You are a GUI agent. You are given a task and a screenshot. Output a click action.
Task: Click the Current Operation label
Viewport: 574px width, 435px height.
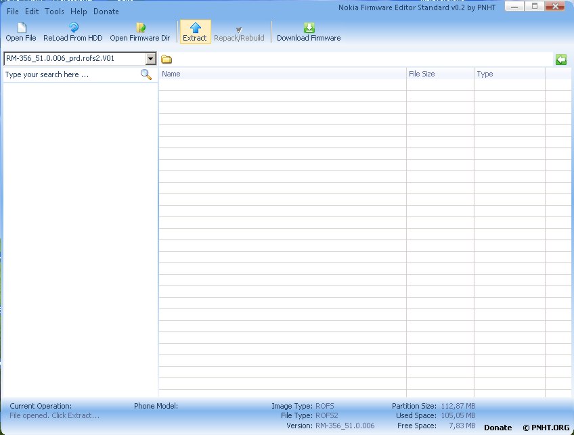pos(41,406)
